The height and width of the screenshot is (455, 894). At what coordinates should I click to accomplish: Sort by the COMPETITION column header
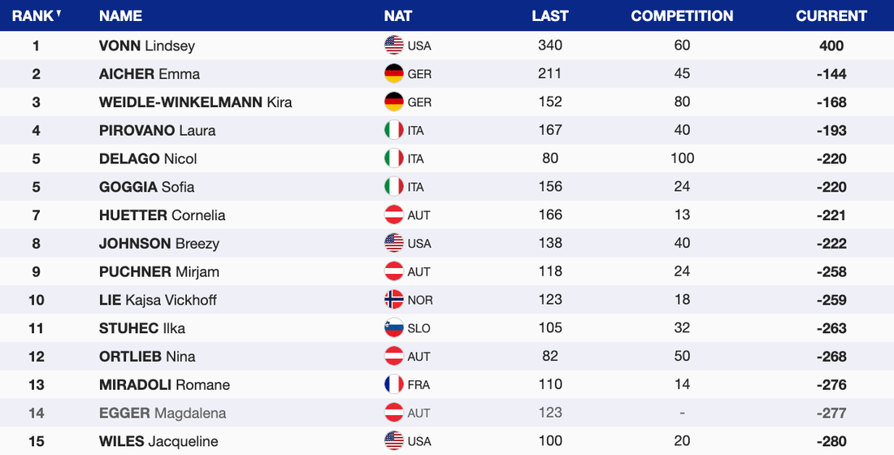[x=682, y=15]
